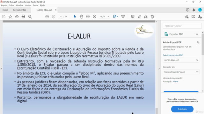Collapse the Exportar PDF section
The height and width of the screenshot is (114, 204).
(x=197, y=34)
